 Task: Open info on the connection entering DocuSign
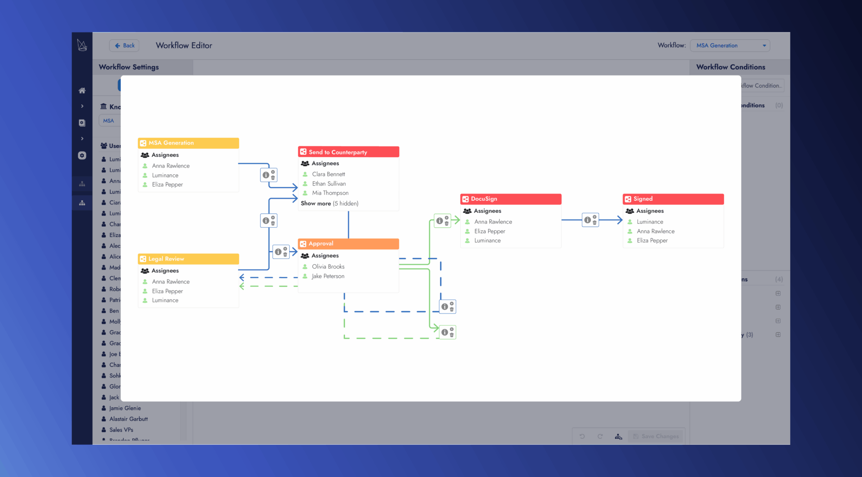(x=440, y=221)
